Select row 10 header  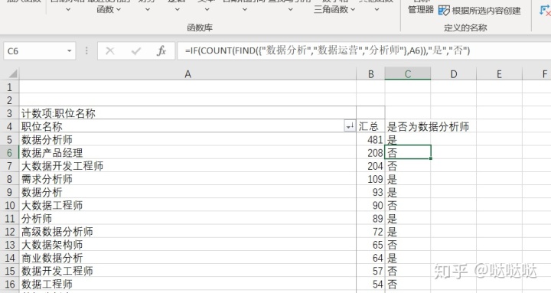9,205
